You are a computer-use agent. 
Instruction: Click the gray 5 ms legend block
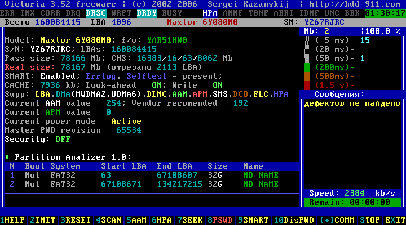307,40
